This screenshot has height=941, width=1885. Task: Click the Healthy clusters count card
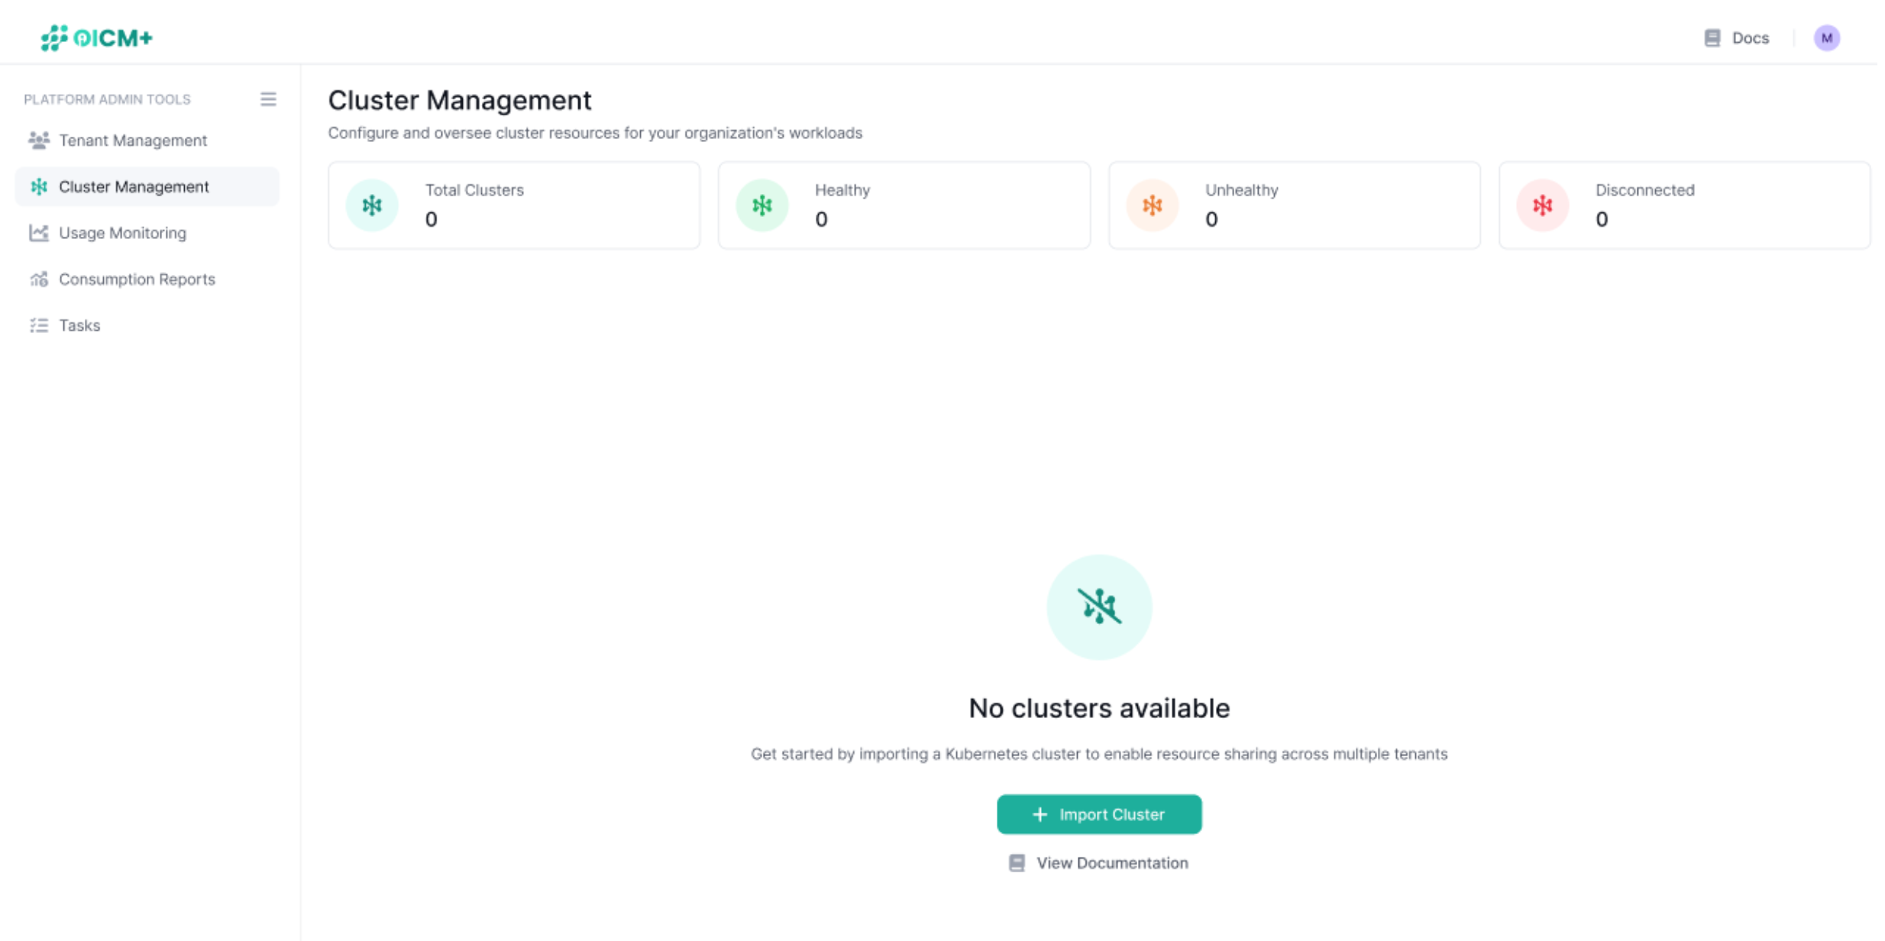(x=904, y=205)
